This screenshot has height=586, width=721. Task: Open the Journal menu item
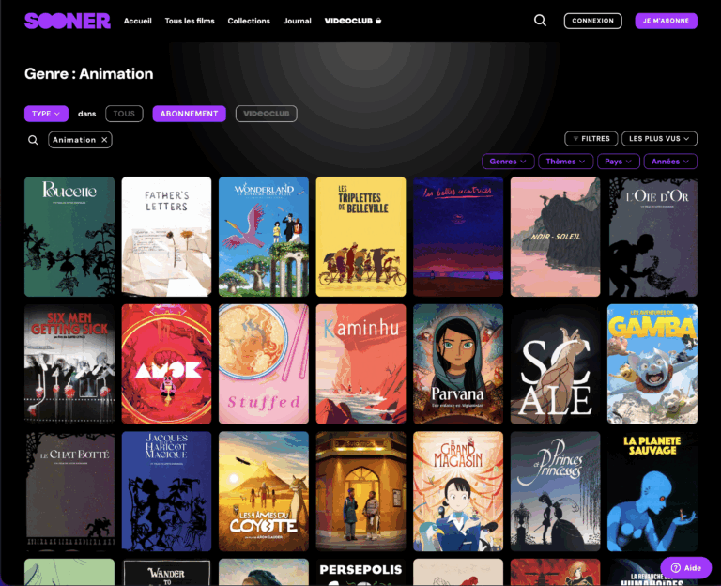coord(297,21)
